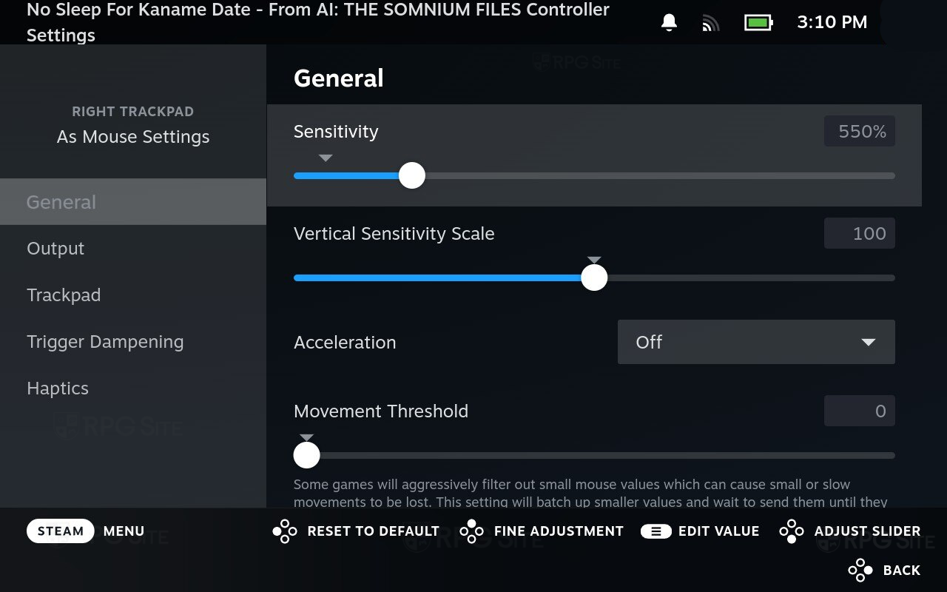The width and height of the screenshot is (947, 592).
Task: Click the Sensitivity default-value marker triangle
Action: [x=326, y=158]
